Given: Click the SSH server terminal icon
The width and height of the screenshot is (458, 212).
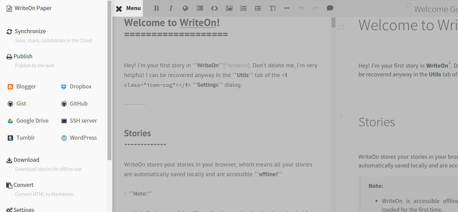Looking at the screenshot, I should tap(64, 121).
